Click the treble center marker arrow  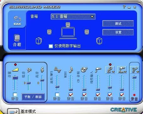tap(38, 83)
